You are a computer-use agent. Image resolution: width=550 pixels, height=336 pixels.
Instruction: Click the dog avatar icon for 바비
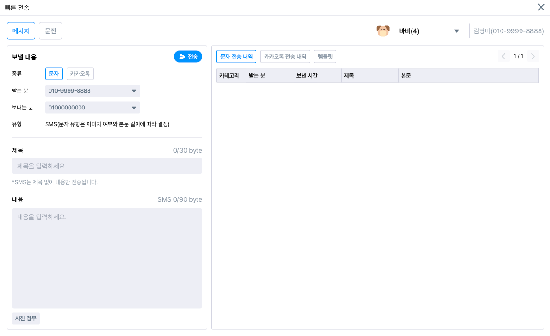383,31
